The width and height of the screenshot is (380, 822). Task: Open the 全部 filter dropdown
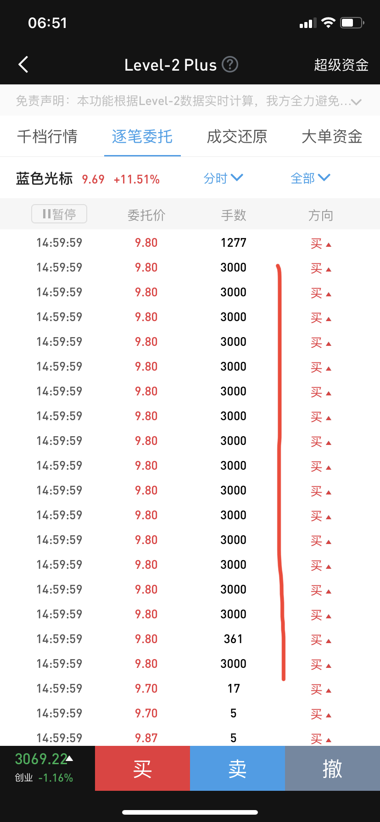(x=310, y=178)
